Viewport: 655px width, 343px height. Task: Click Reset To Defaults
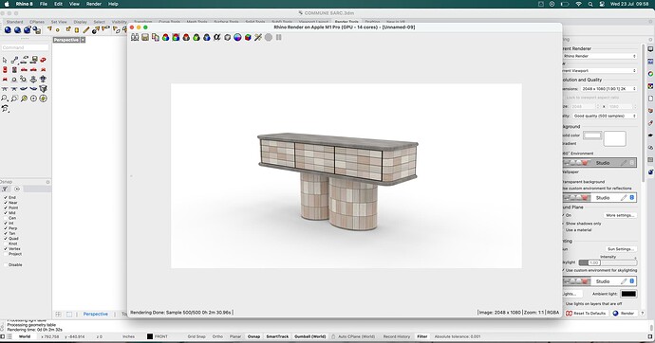point(588,313)
